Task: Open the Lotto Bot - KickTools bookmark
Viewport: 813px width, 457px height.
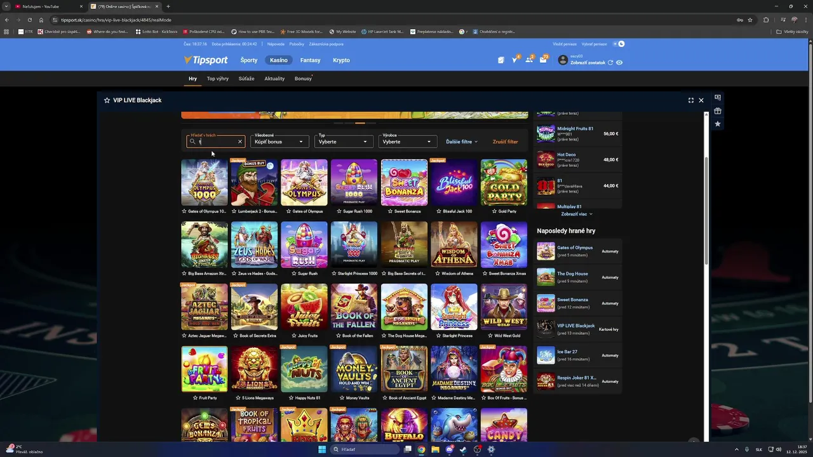Action: tap(156, 31)
